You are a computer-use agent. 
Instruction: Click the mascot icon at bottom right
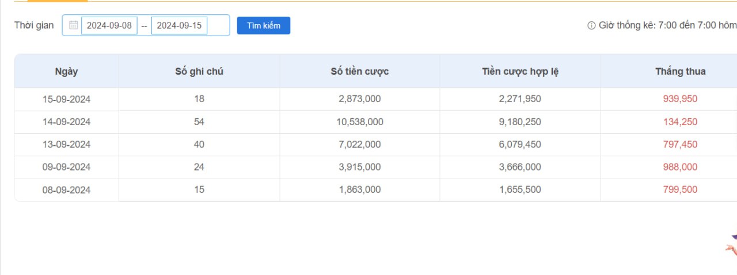click(731, 246)
